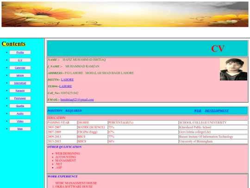Click the .NET list item

click(x=58, y=164)
